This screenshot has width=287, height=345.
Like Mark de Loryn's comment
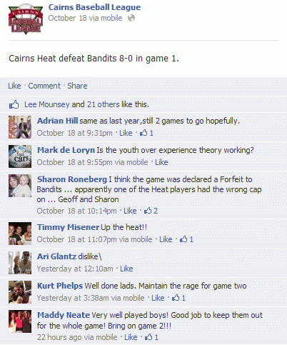pos(161,162)
